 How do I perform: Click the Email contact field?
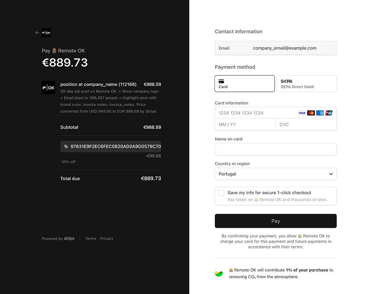coord(275,48)
